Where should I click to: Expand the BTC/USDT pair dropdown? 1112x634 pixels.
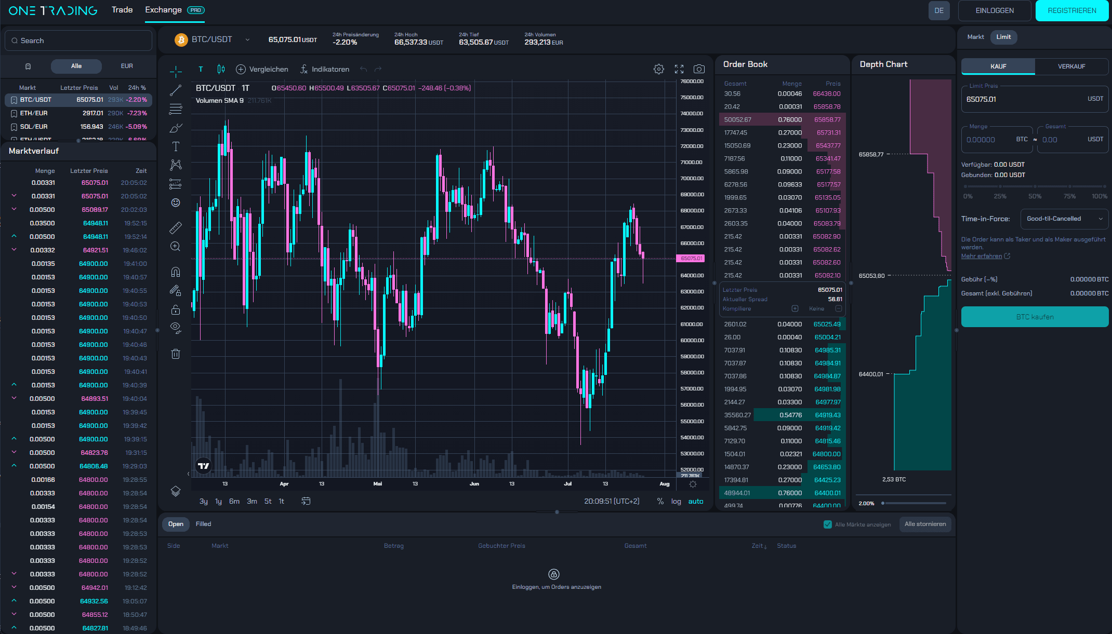(247, 40)
